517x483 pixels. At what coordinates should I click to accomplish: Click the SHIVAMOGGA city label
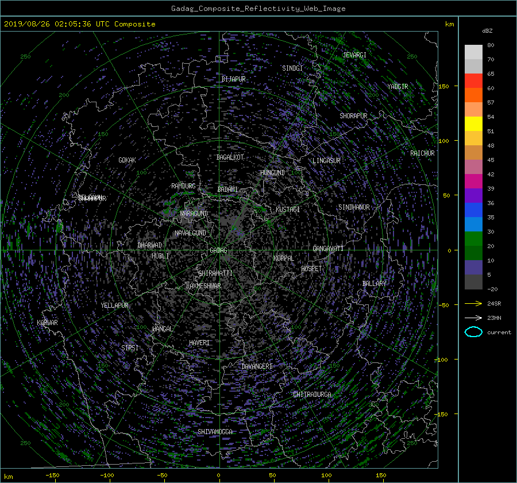pyautogui.click(x=215, y=432)
